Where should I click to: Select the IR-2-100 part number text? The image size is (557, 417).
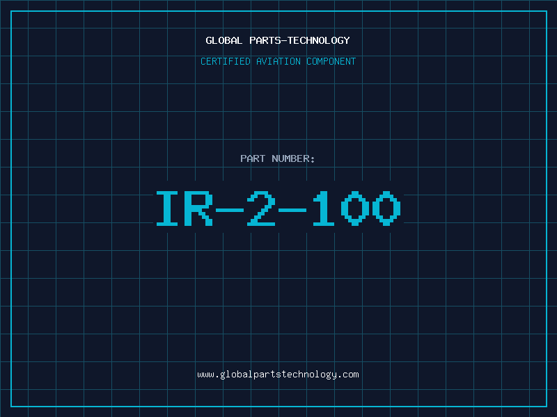pos(278,208)
